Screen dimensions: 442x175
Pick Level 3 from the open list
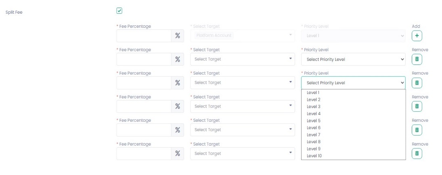click(314, 106)
